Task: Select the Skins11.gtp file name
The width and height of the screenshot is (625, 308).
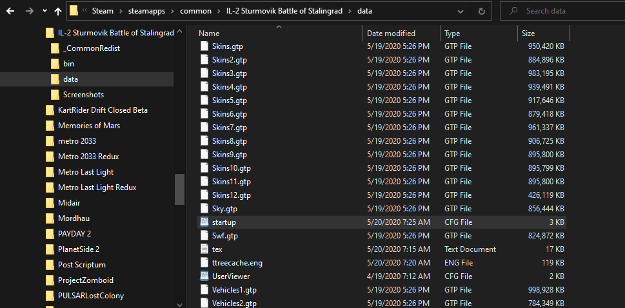Action: [232, 182]
